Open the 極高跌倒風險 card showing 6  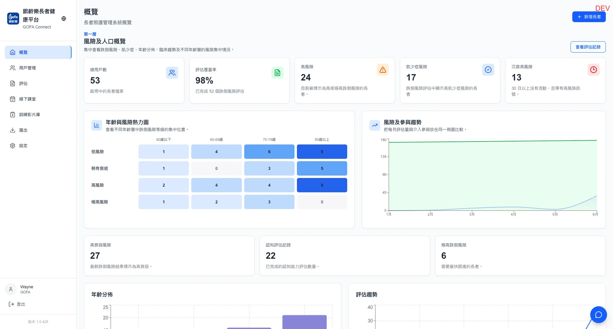coord(520,256)
